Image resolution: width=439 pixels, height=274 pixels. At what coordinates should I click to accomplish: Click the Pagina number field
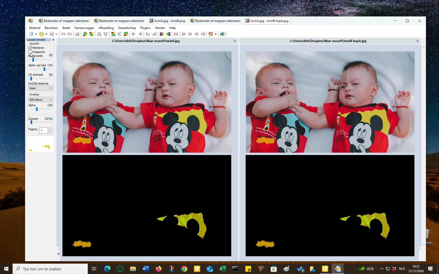tap(44, 130)
